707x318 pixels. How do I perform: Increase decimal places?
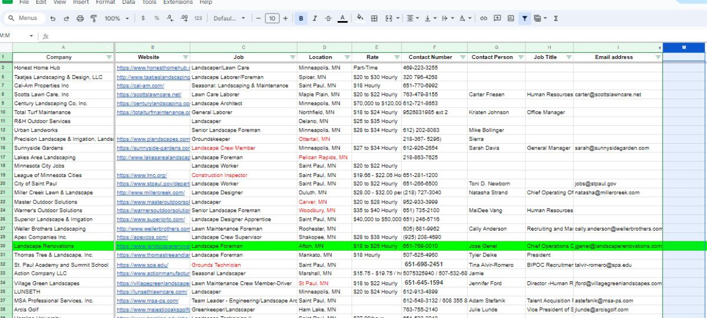click(x=184, y=18)
